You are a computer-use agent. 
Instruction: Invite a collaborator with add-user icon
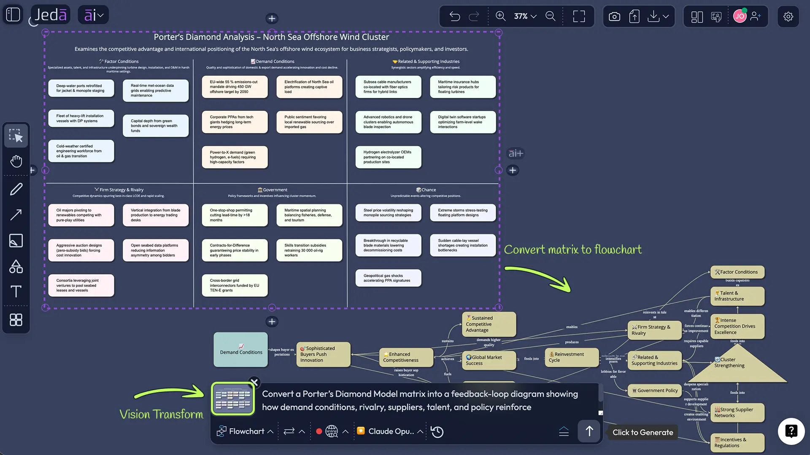click(756, 16)
